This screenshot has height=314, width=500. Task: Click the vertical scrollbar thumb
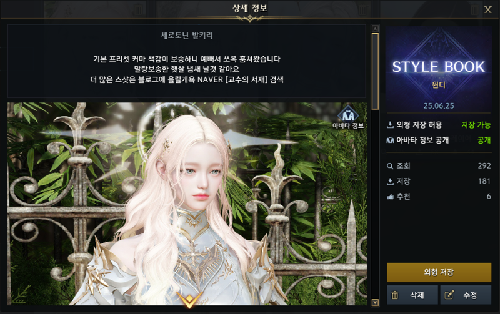(x=376, y=71)
